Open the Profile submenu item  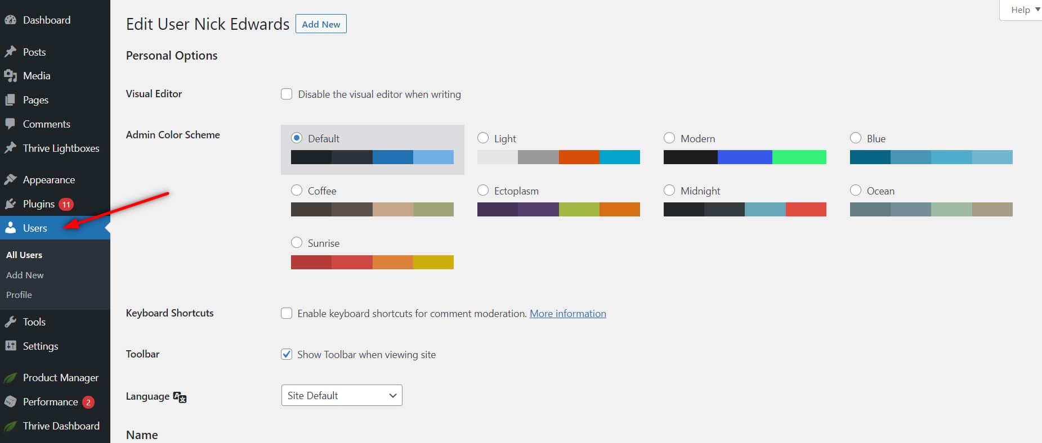(x=19, y=295)
